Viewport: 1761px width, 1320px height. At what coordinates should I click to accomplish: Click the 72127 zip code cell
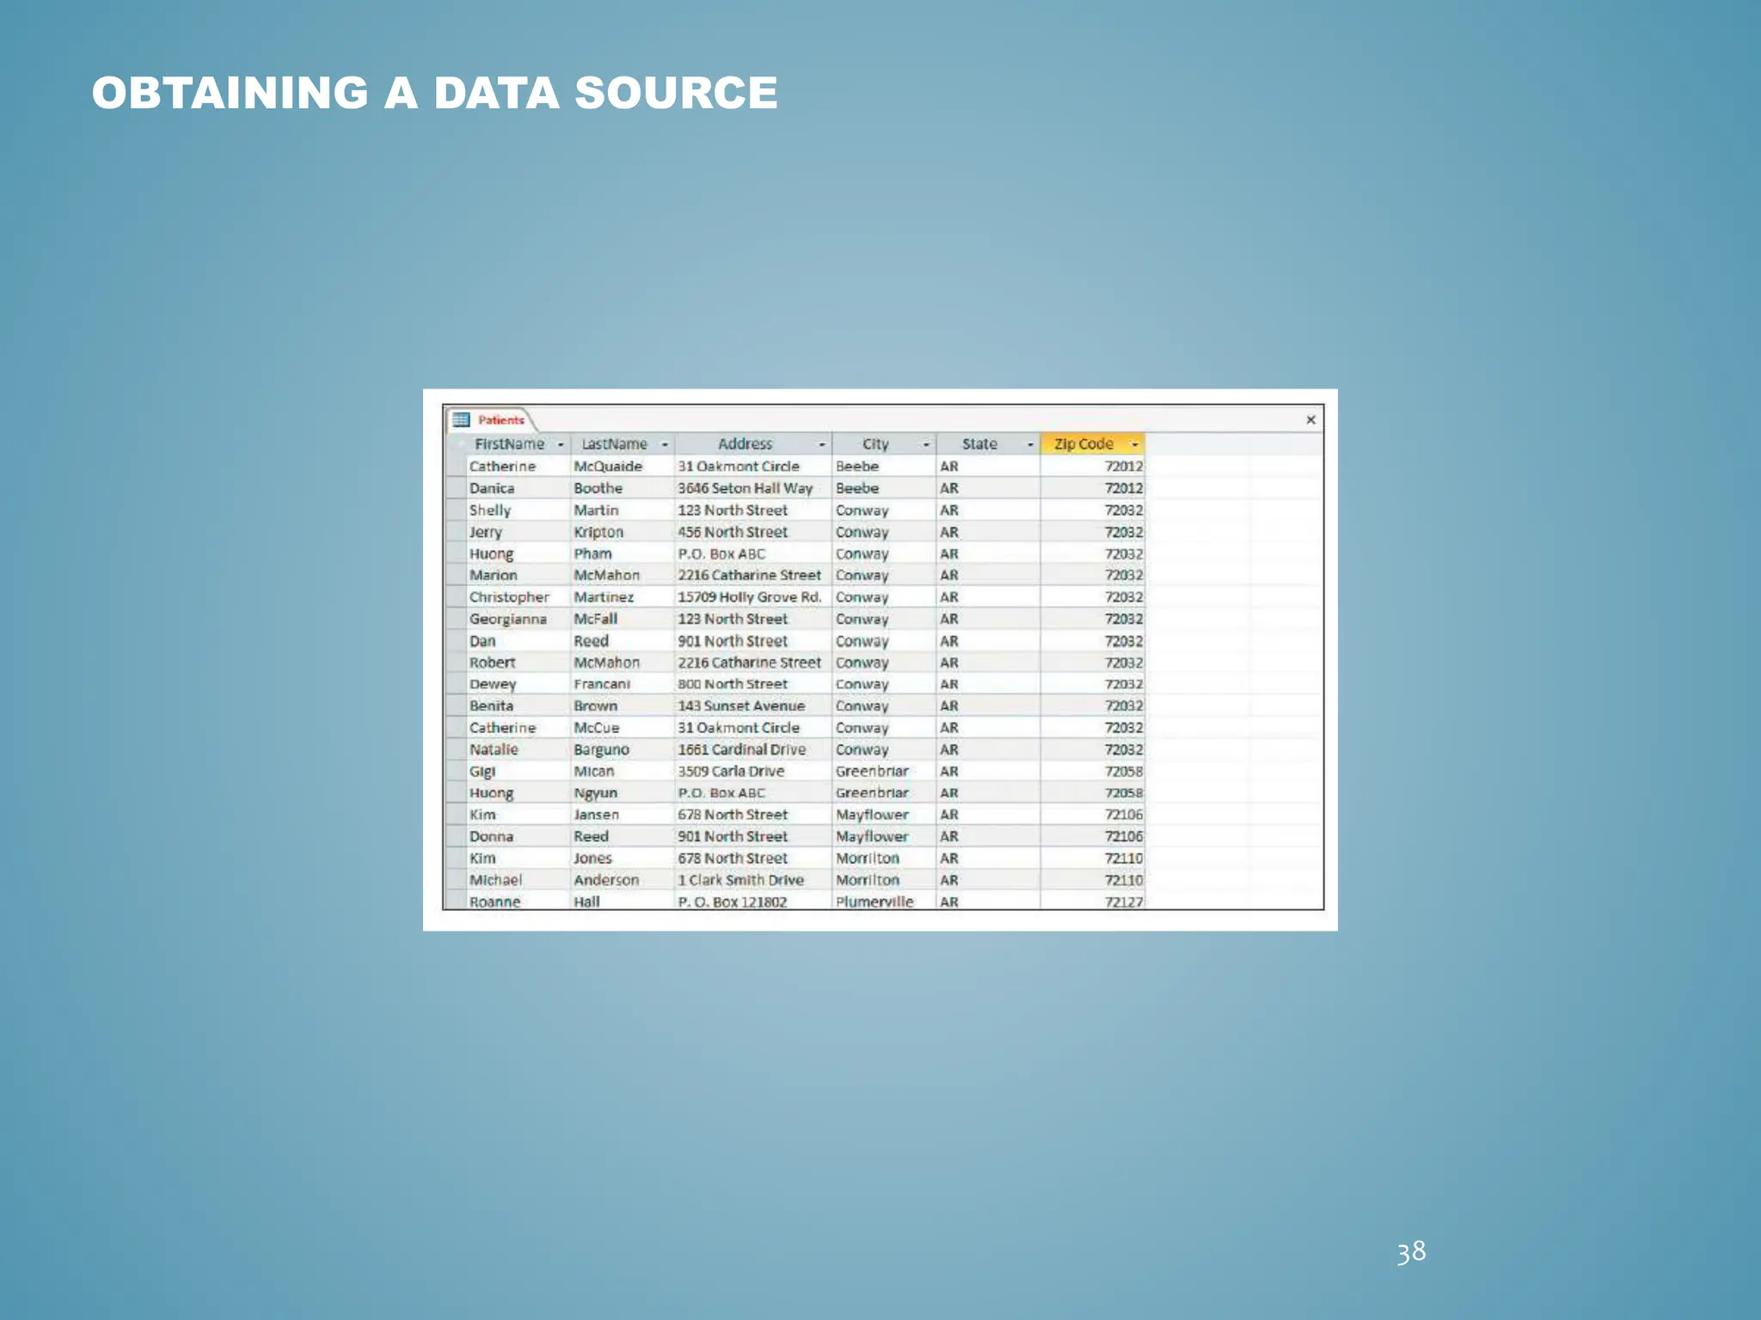[1123, 901]
